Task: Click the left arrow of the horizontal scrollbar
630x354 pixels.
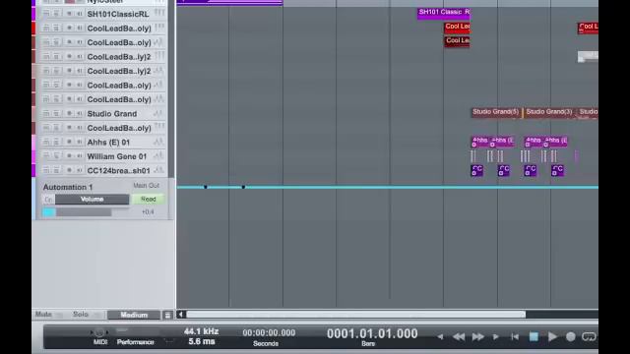Action: click(x=181, y=315)
